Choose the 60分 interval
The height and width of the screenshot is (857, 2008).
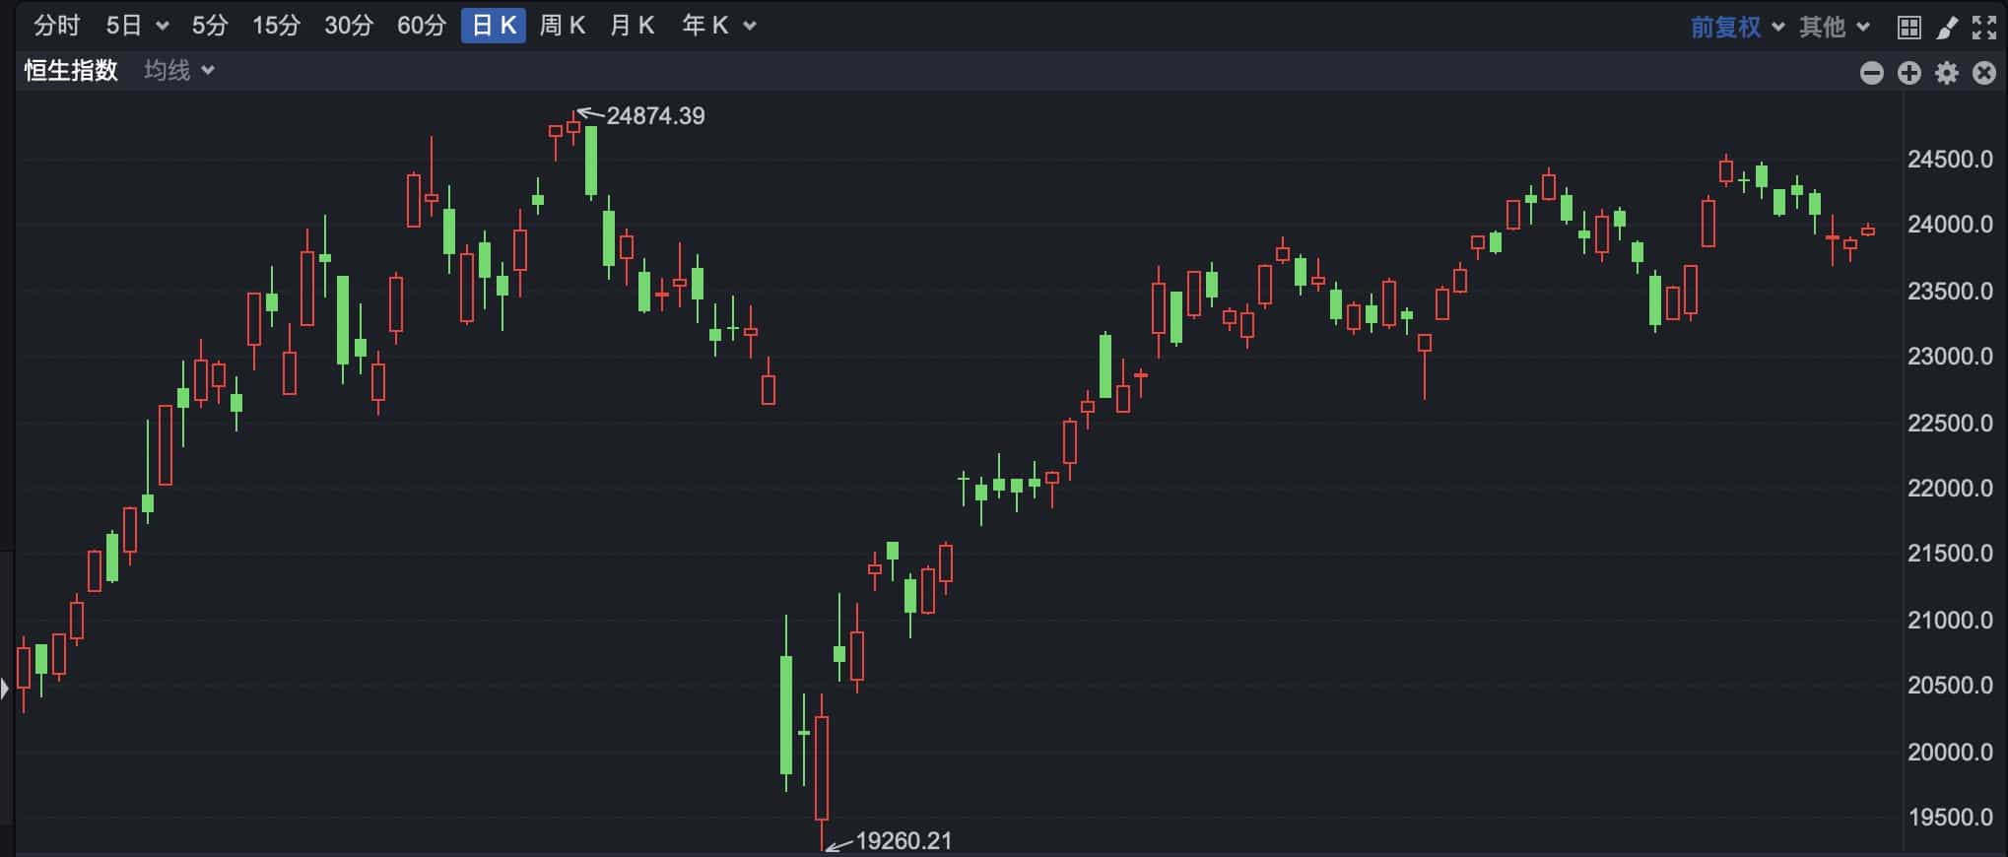pyautogui.click(x=421, y=26)
